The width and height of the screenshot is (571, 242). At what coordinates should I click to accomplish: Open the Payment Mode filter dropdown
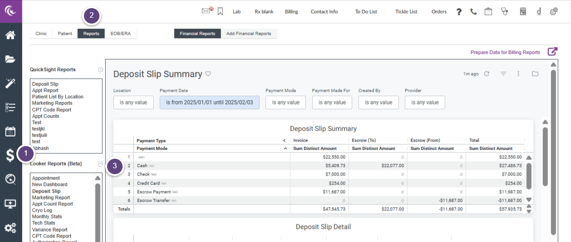click(x=285, y=103)
